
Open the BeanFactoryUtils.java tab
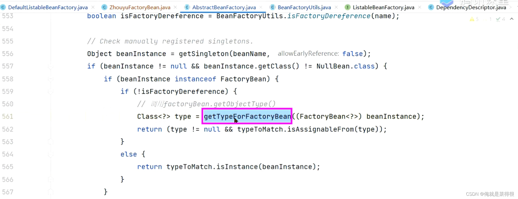tap(304, 7)
